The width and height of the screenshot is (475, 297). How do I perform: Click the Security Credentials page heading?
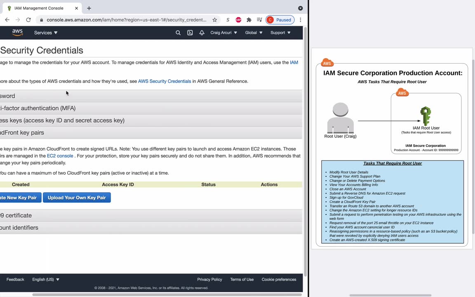click(42, 50)
